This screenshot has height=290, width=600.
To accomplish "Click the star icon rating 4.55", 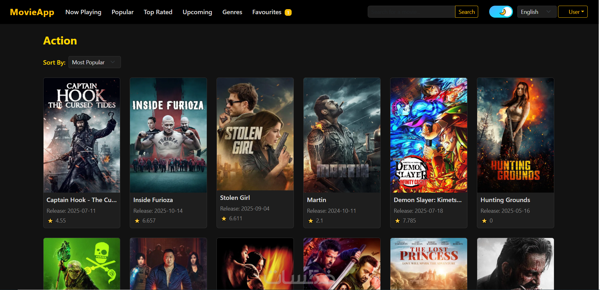I will click(50, 221).
